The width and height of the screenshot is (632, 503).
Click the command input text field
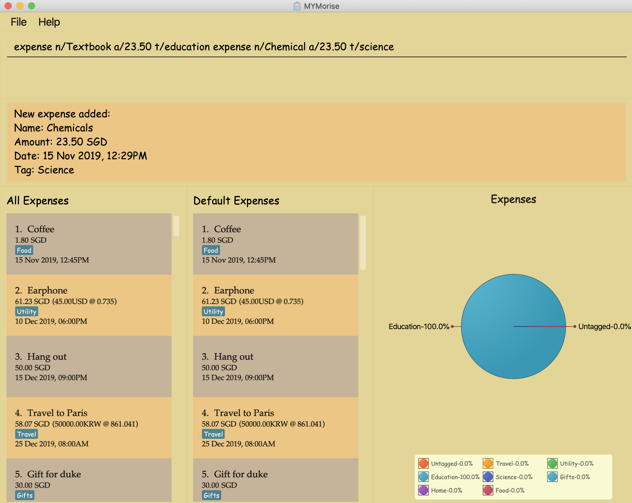click(316, 47)
